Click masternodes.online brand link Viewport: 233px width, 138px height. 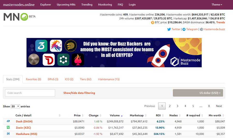pos(19,5)
